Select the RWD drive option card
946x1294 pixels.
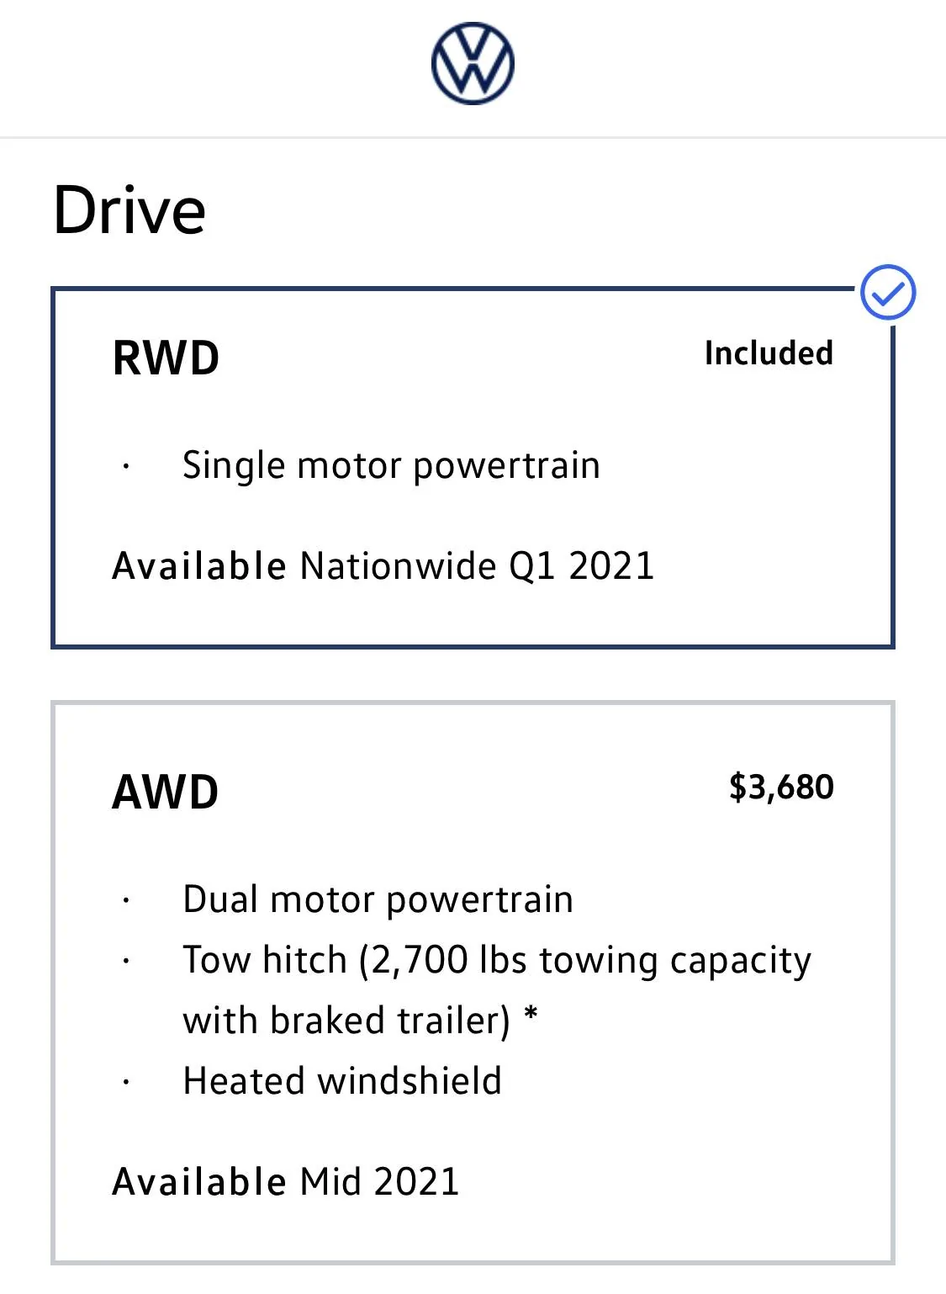pos(473,468)
